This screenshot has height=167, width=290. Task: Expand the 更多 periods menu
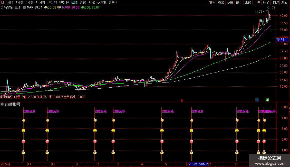(113, 2)
